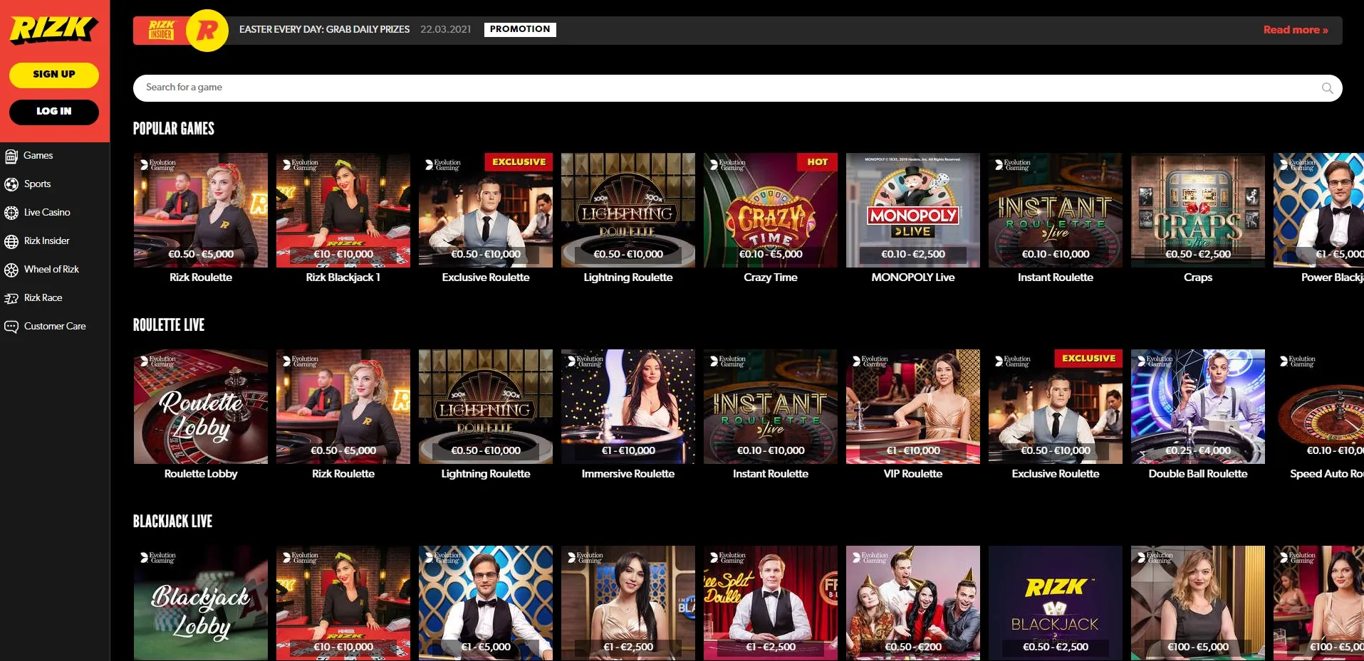
Task: Open the Crazy Time game thumbnail
Action: pyautogui.click(x=770, y=211)
